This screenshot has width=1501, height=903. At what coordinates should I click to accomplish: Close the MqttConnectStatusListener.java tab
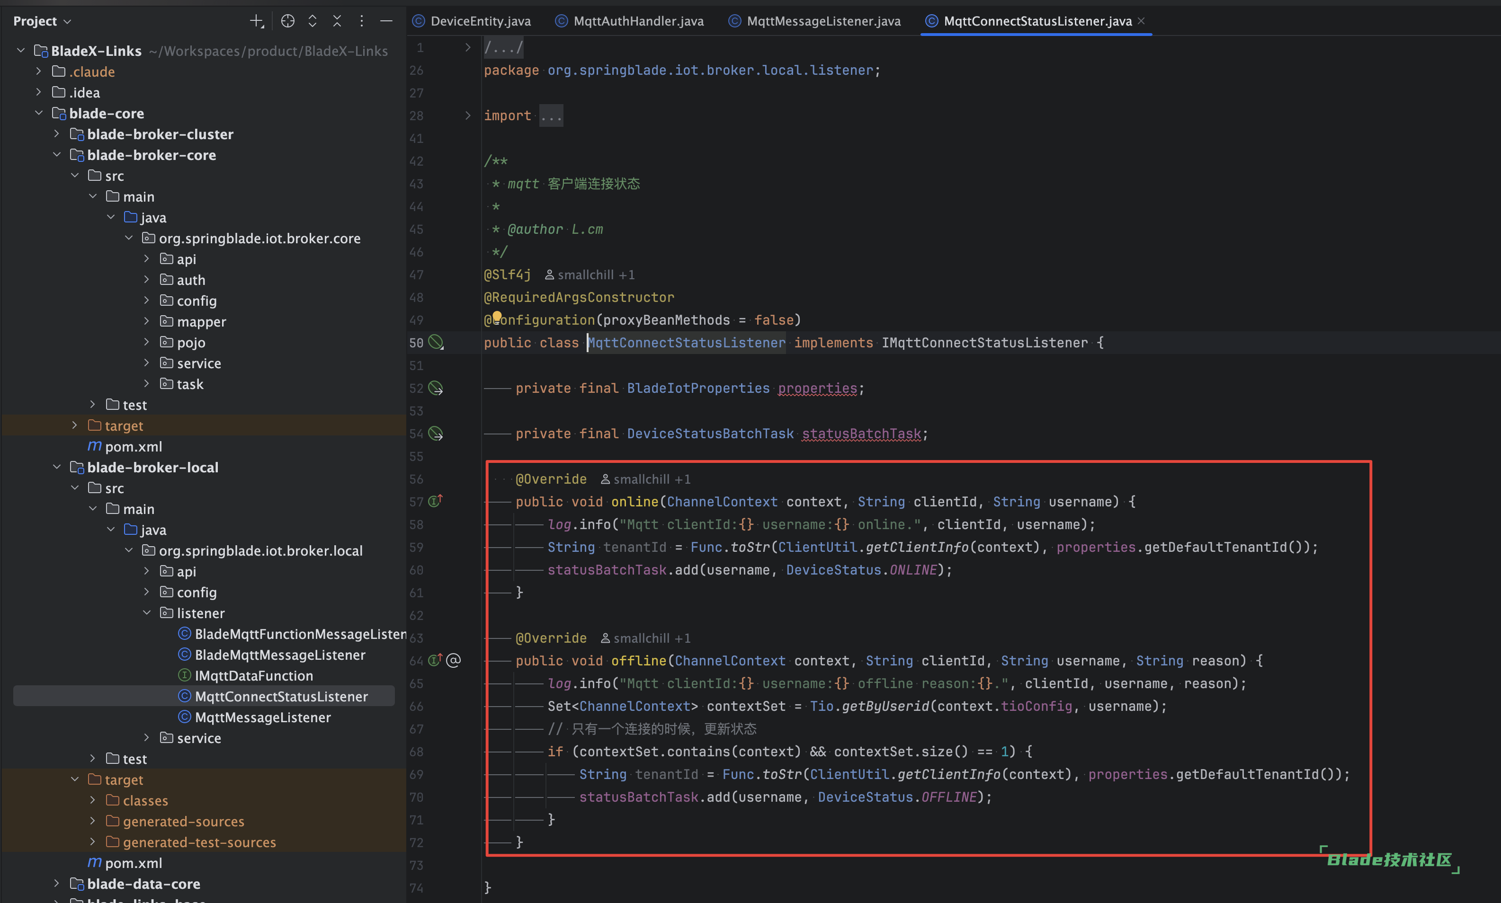tap(1141, 21)
